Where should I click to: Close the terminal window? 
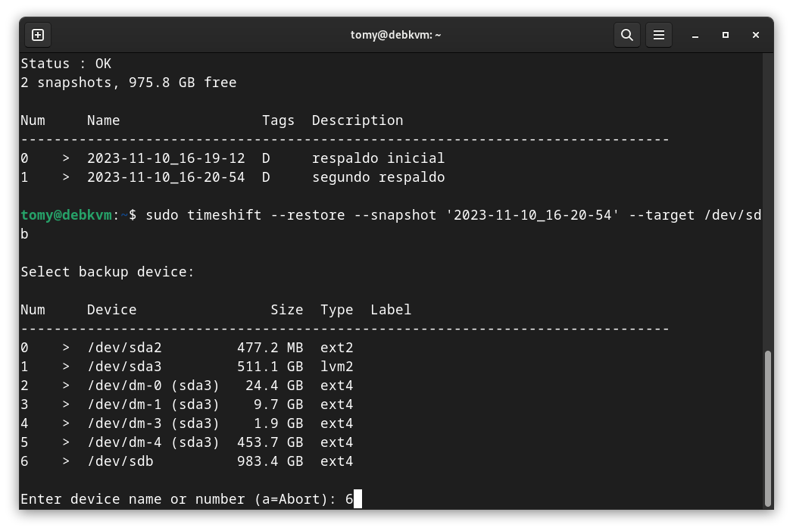point(756,35)
